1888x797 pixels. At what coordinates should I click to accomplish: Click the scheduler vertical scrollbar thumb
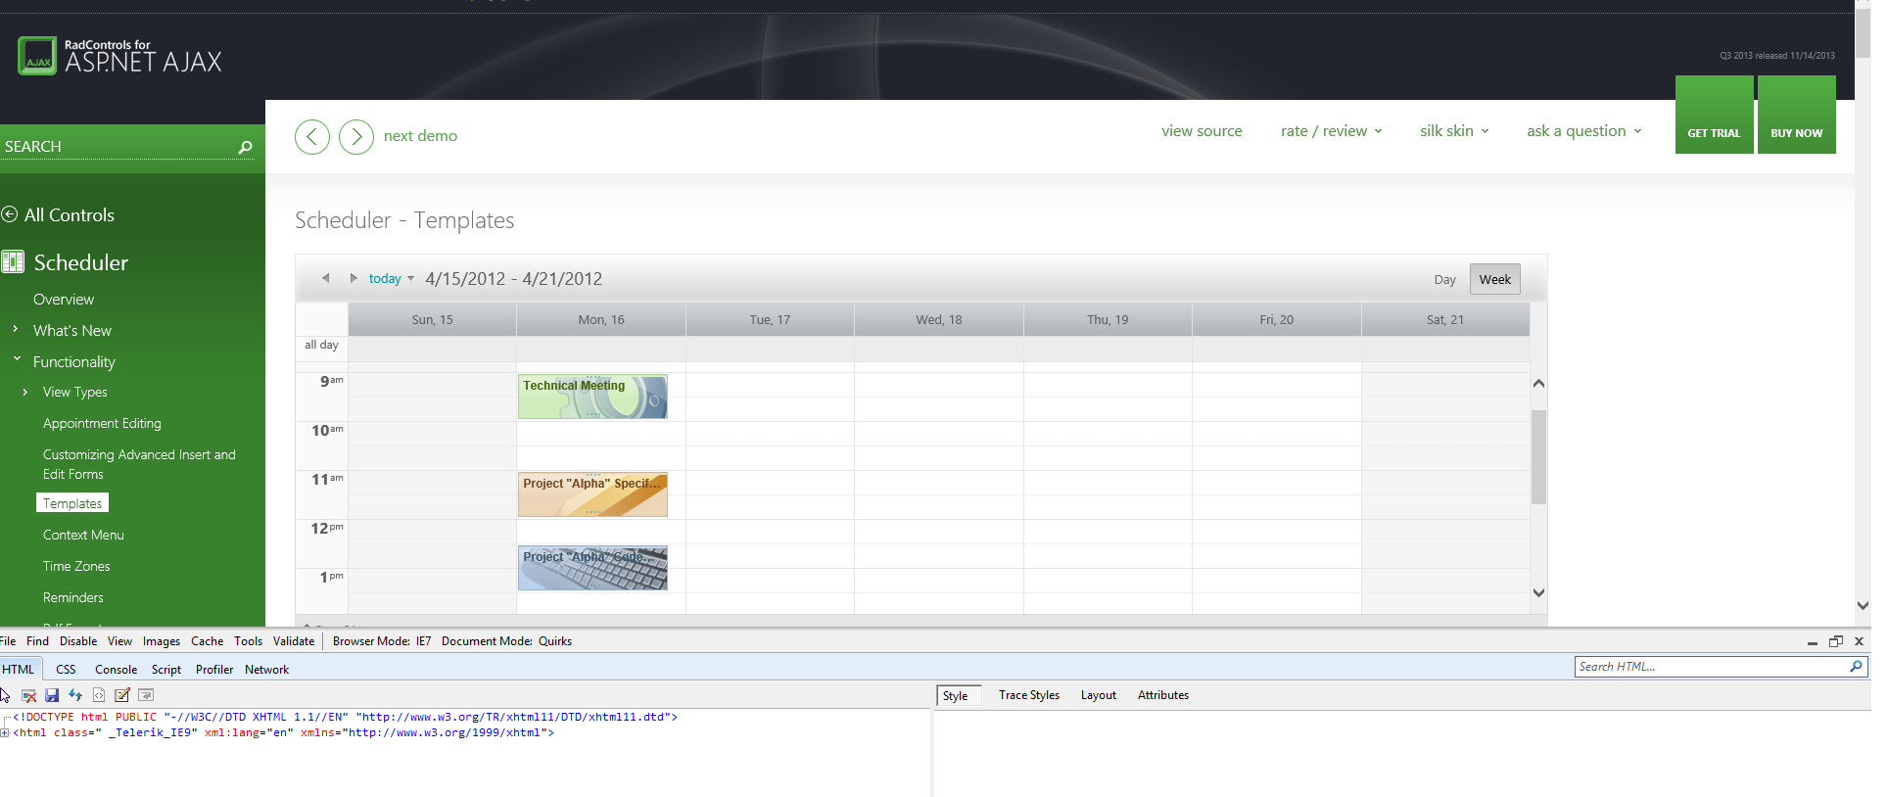coord(1538,457)
